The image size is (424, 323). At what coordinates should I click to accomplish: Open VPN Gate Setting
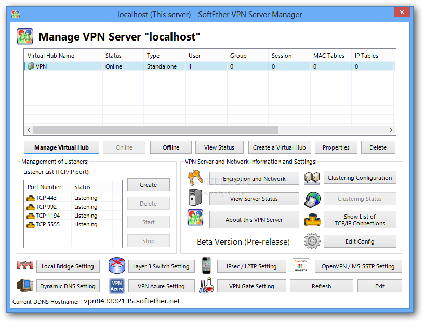251,286
